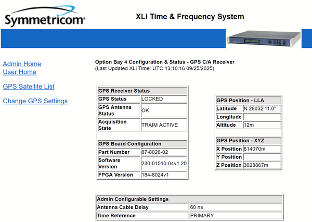Click the Time Reference PRIMARY value
The image size is (312, 222).
pyautogui.click(x=236, y=215)
